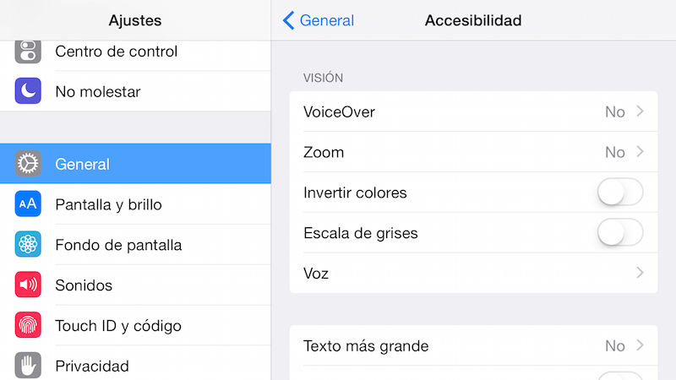Open Zoom options using its chevron

click(641, 152)
